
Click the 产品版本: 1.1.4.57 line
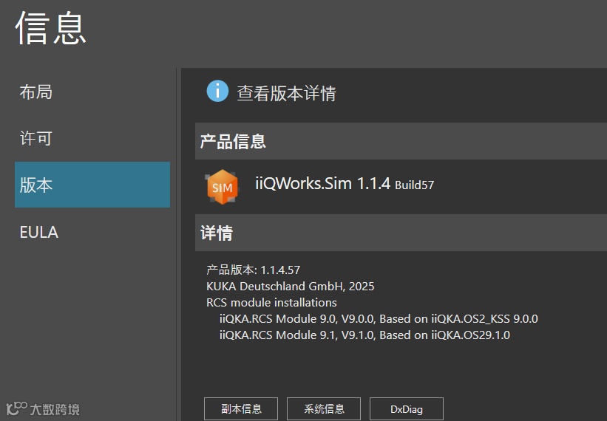(x=253, y=270)
